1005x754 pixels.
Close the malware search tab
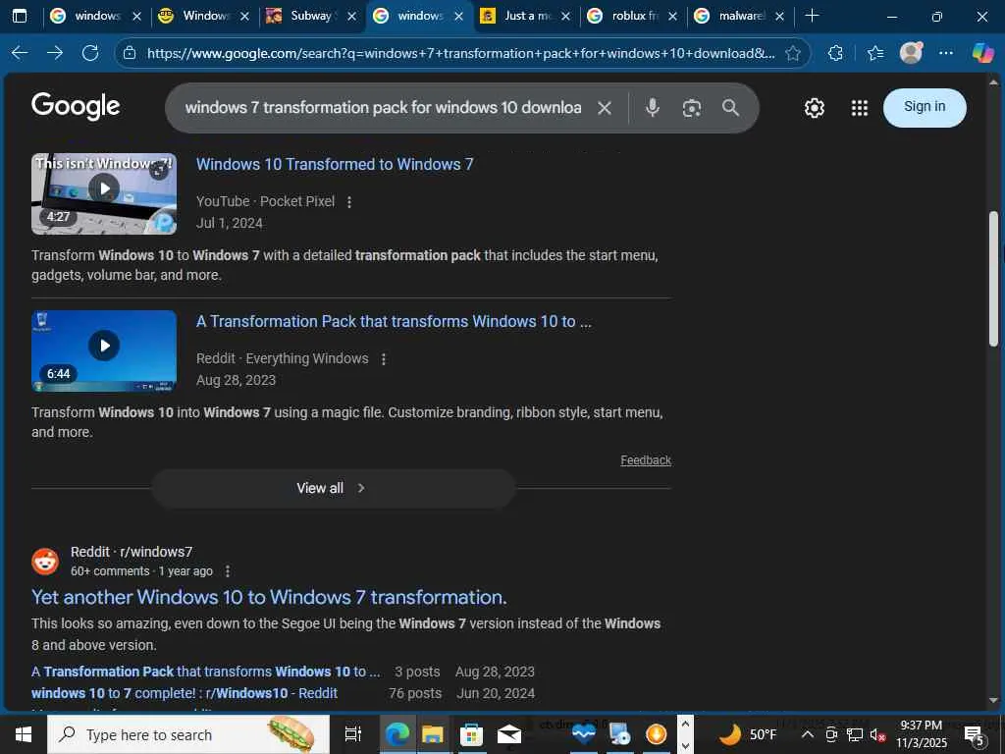pos(779,16)
